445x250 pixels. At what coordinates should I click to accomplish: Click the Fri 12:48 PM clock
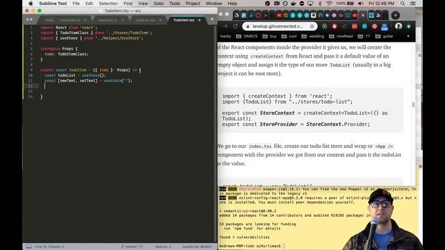click(382, 3)
